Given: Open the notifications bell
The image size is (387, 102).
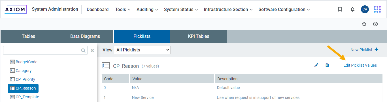Looking at the screenshot, I should (x=352, y=9).
